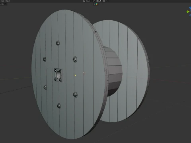
Task: Open the pivot point dropdown
Action: pyautogui.click(x=94, y=1)
